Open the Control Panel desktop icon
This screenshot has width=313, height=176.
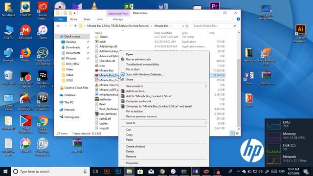coord(8,102)
